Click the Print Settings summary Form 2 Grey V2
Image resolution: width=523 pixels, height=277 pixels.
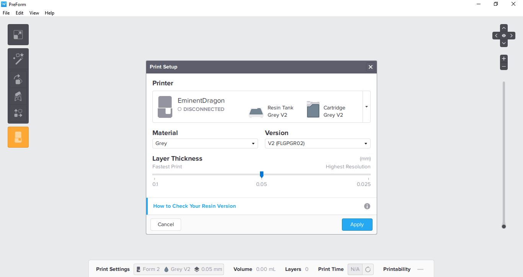tap(179, 269)
